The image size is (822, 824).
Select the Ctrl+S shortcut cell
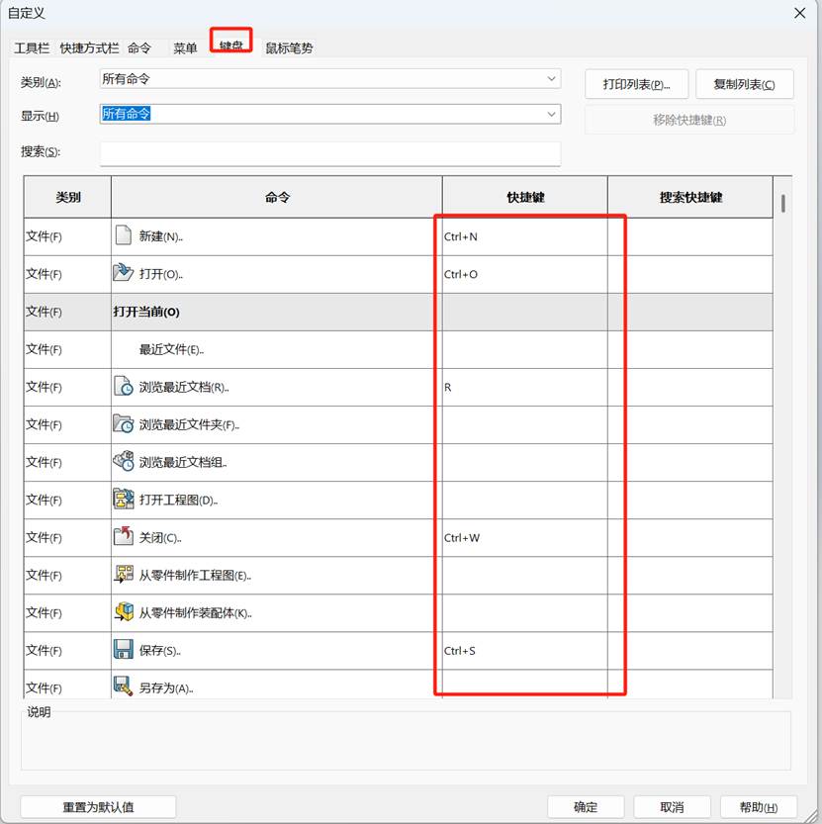click(x=525, y=651)
